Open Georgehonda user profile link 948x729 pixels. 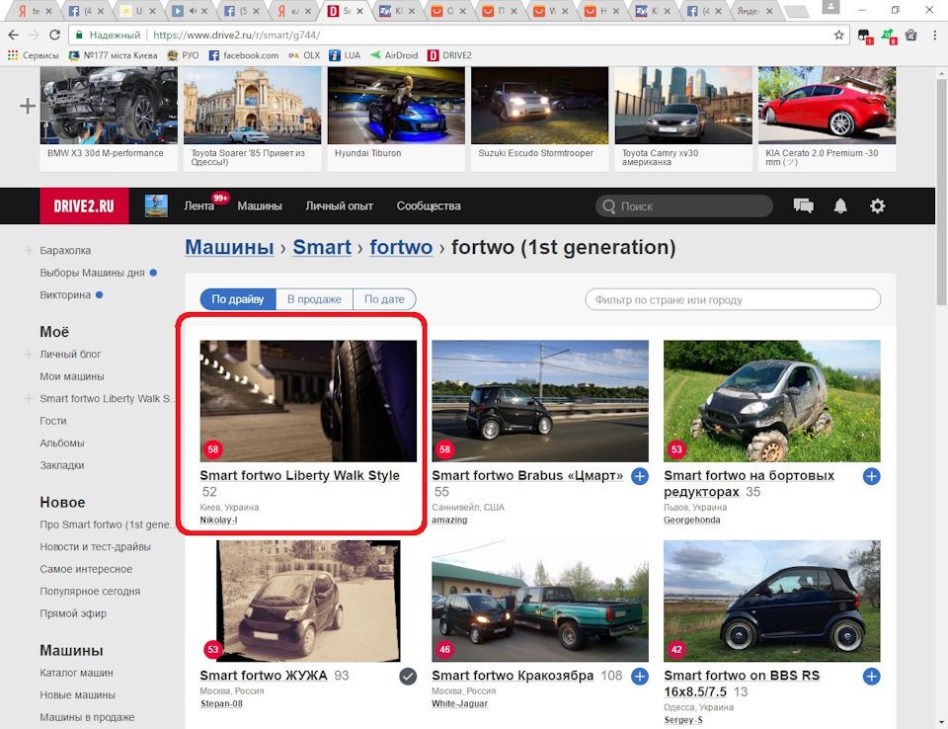coord(691,521)
